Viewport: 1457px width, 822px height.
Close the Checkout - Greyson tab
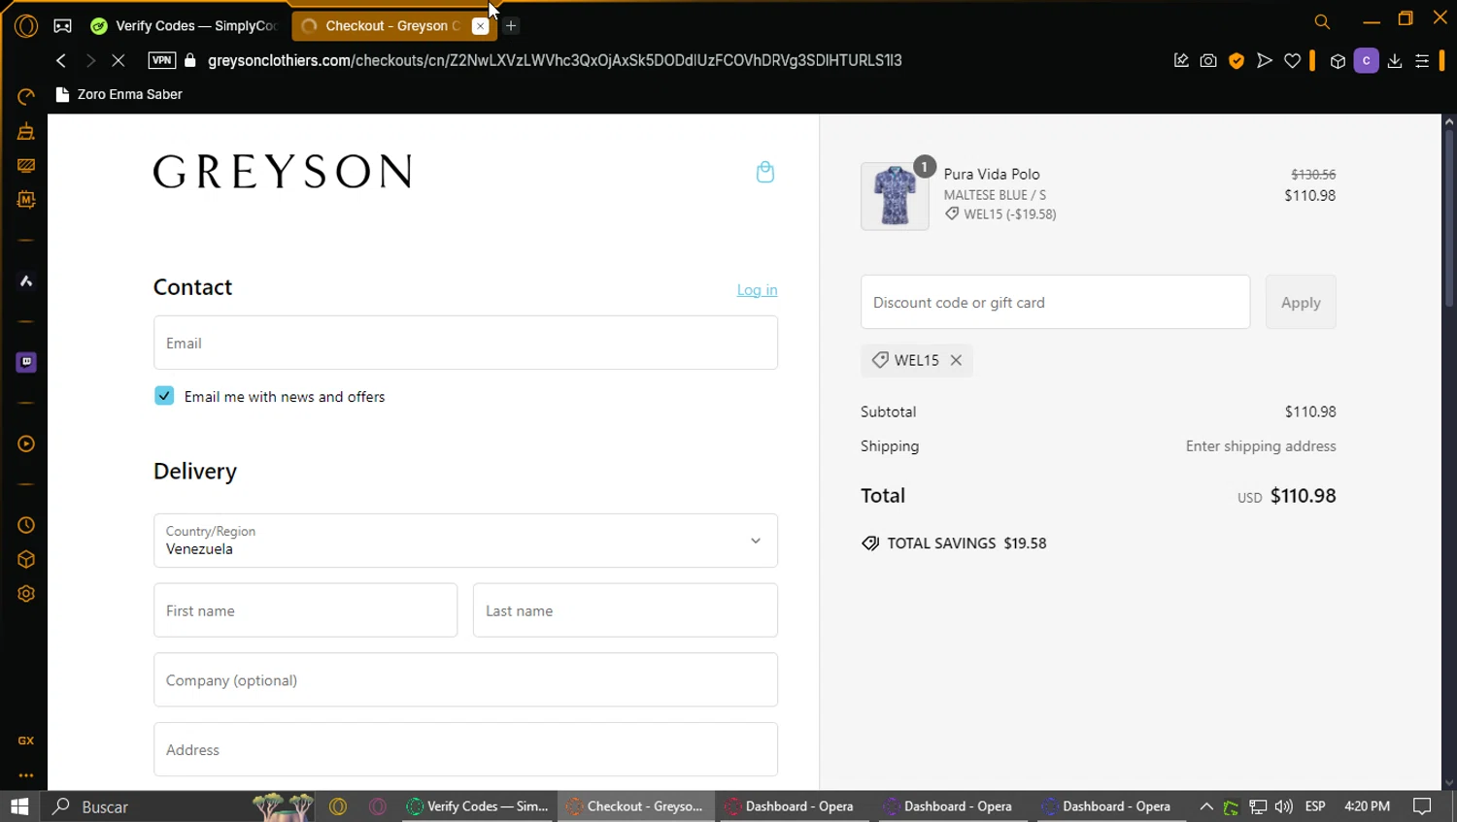(x=480, y=26)
